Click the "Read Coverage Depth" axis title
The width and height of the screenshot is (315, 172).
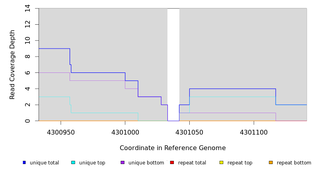[x=12, y=64]
